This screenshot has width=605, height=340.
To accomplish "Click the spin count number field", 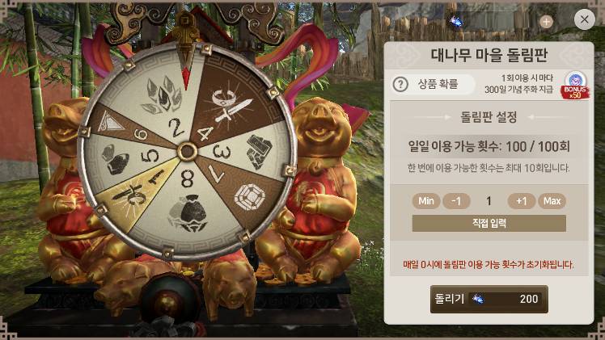I will pos(489,201).
